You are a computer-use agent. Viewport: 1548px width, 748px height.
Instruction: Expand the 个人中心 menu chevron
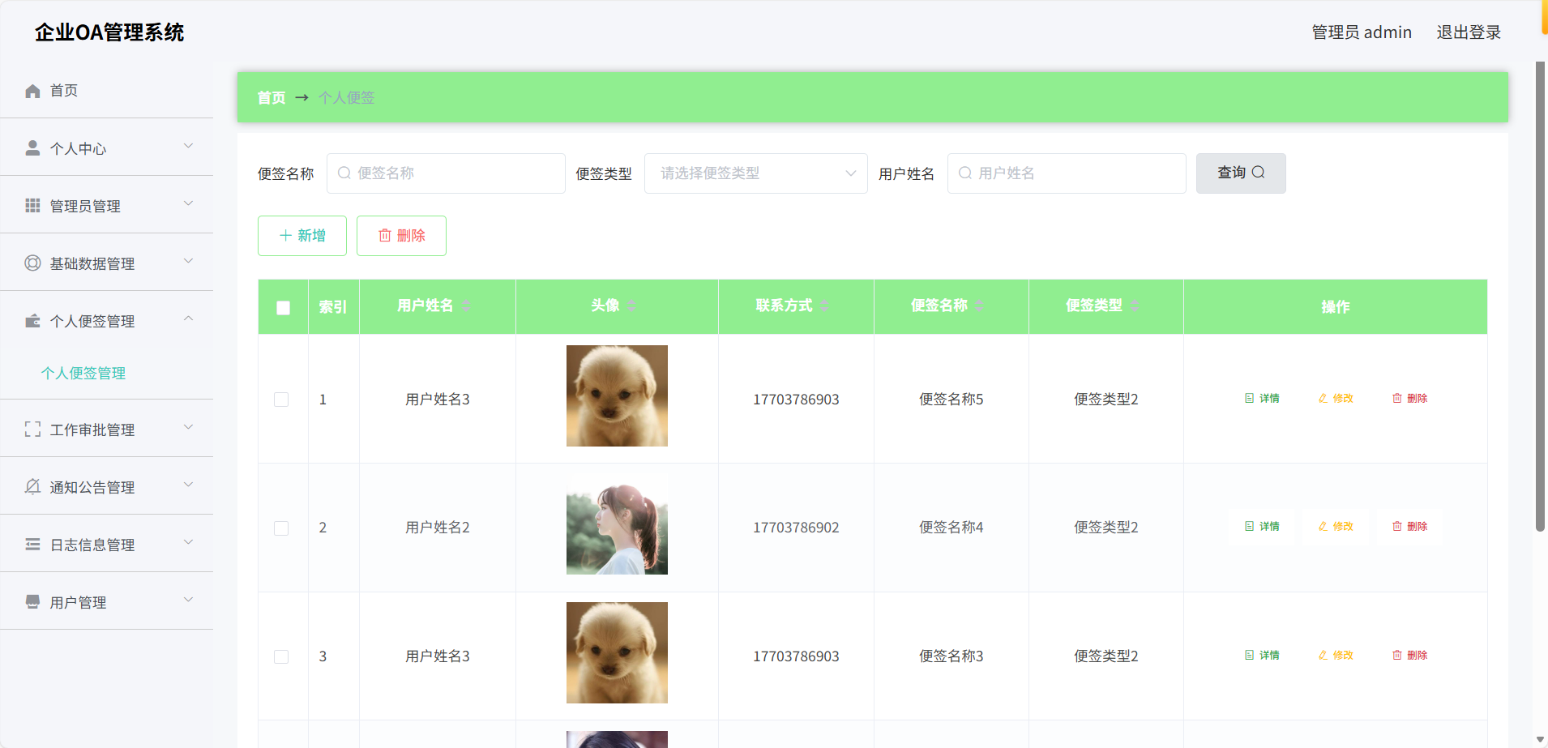pyautogui.click(x=188, y=146)
